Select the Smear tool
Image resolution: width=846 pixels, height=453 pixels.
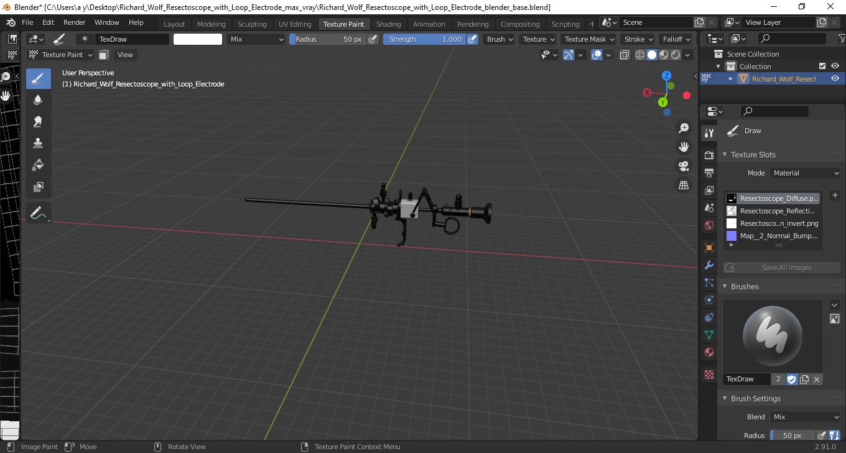[x=38, y=121]
